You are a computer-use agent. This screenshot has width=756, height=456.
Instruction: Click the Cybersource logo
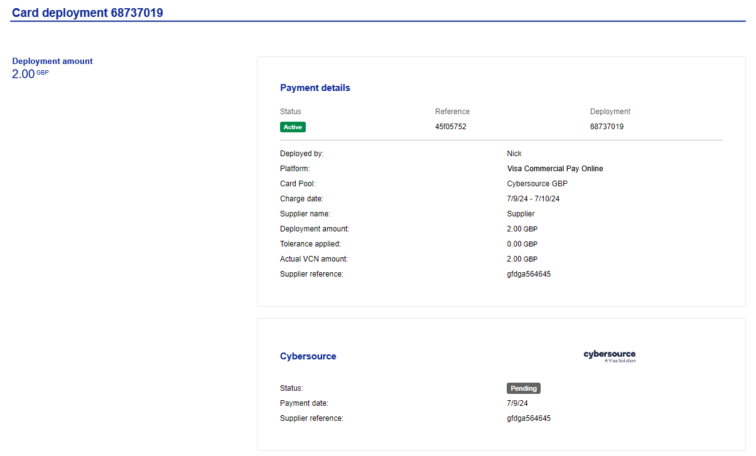click(609, 356)
